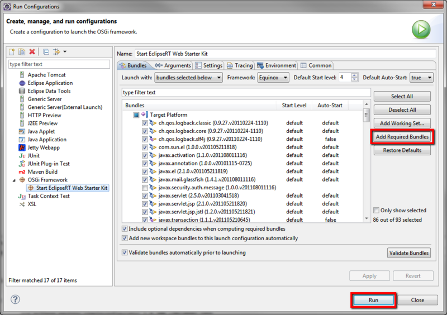Open the Launch with dropdown

(188, 78)
